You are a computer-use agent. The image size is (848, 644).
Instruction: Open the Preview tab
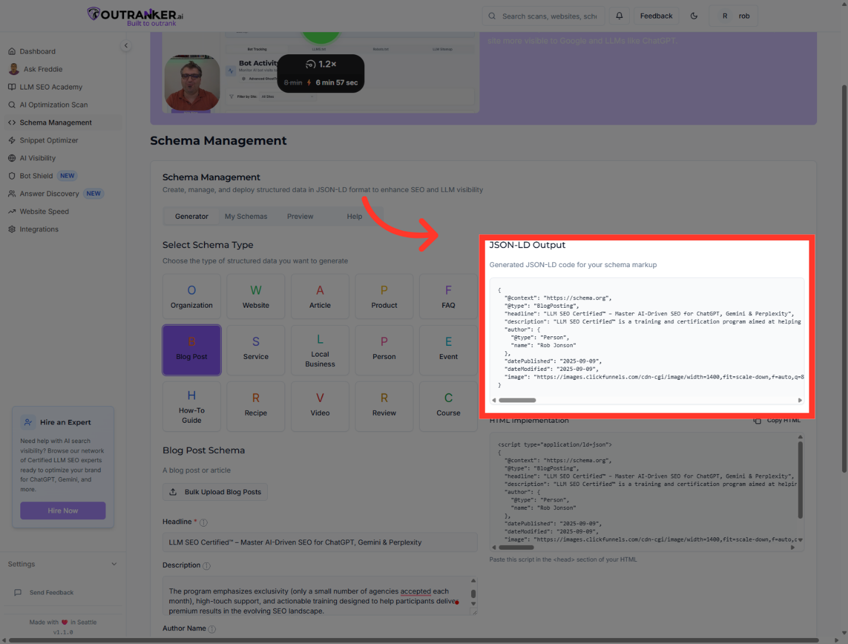[300, 216]
